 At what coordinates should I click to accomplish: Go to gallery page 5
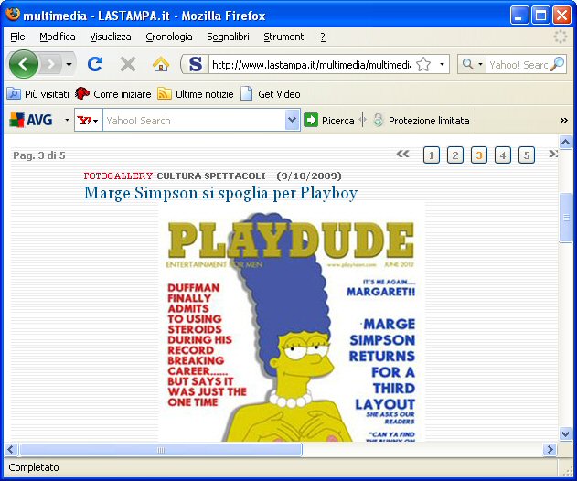click(x=527, y=155)
